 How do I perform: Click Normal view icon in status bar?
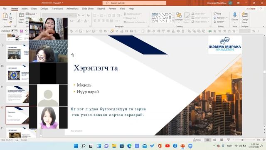coord(208,140)
